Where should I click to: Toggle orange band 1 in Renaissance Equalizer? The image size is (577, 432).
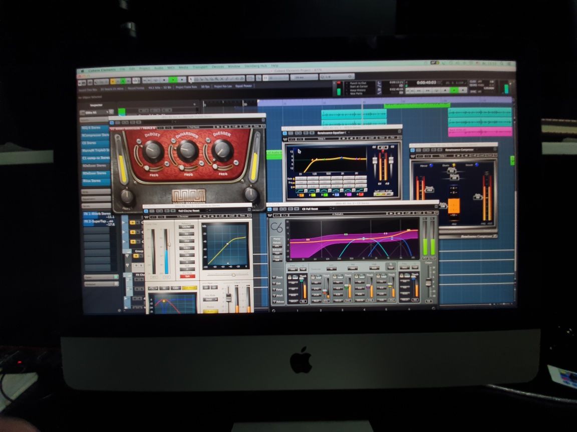point(301,195)
